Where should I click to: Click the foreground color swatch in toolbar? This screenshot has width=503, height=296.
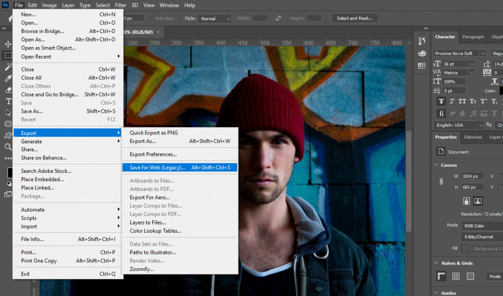[10, 172]
